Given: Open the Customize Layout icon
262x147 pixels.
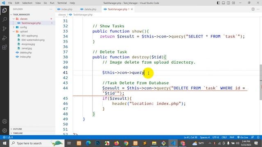Looking at the screenshot, I should (x=233, y=3).
